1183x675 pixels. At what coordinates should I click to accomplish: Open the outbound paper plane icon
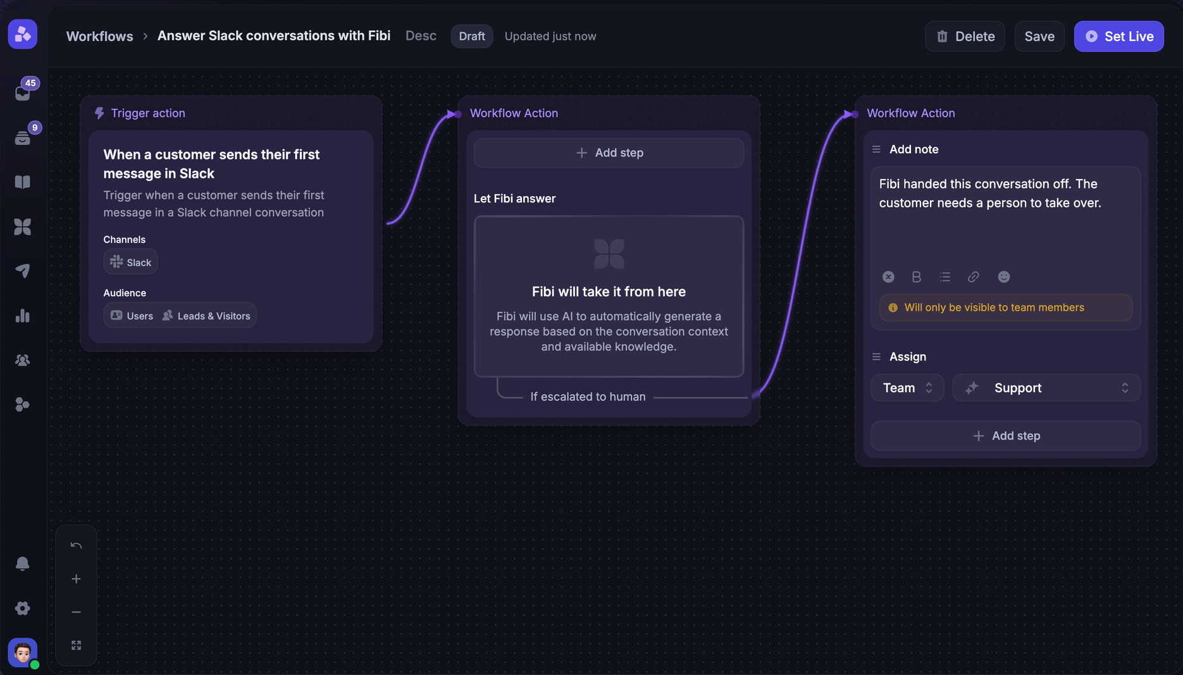click(x=23, y=271)
